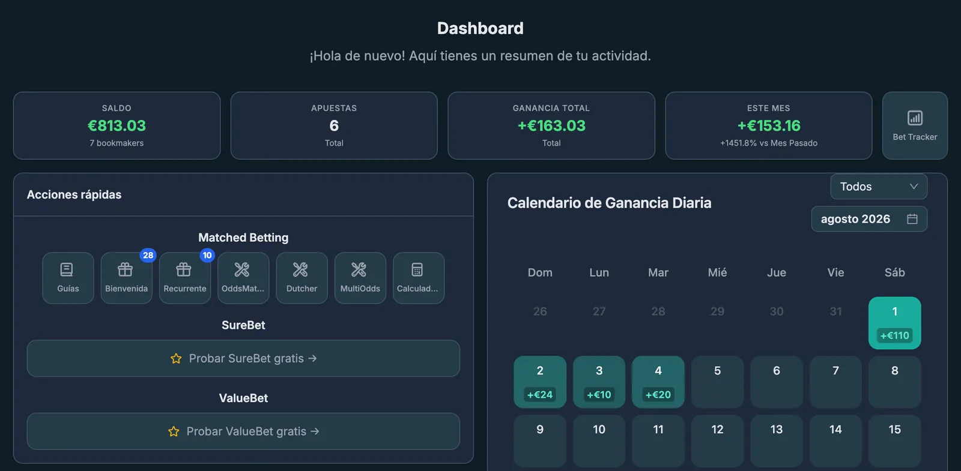Click the Acciones rápidas title

[x=74, y=194]
